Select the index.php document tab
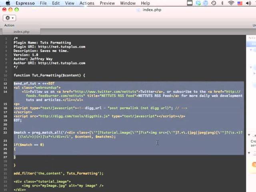The image size is (256, 192). click(21, 32)
